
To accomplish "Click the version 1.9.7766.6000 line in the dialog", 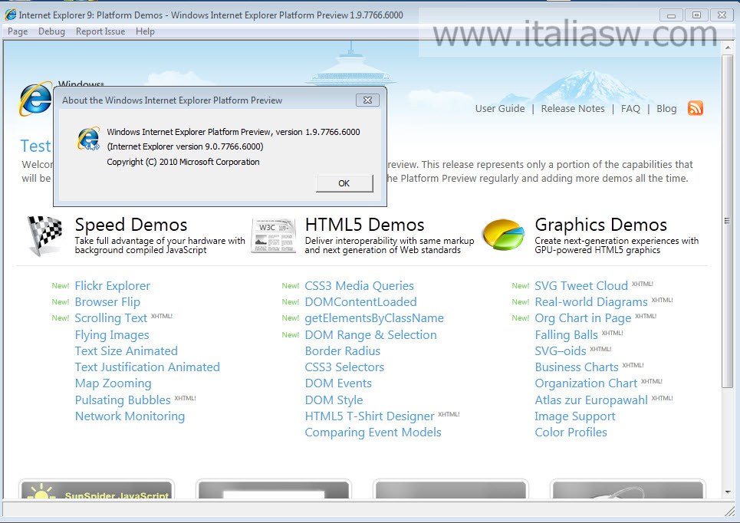I will pos(233,132).
